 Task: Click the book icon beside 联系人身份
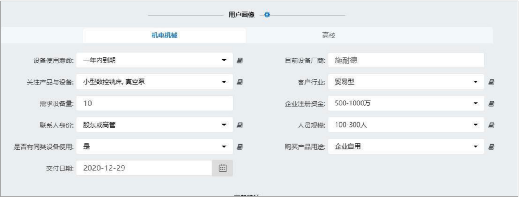click(x=240, y=125)
